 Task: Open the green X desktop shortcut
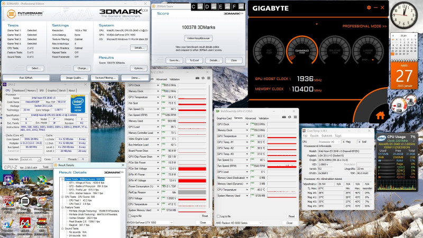42,180
